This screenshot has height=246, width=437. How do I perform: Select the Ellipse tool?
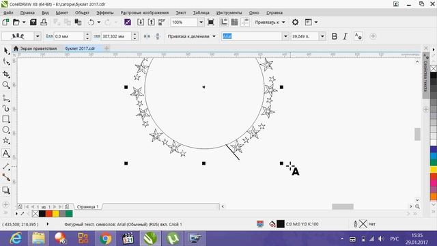point(6,130)
